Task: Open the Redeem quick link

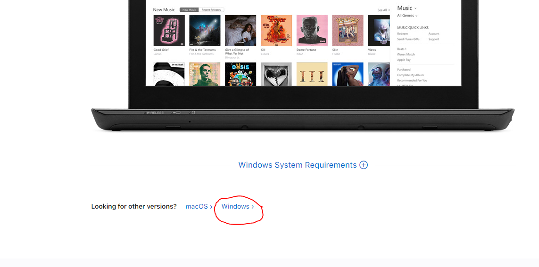Action: point(403,33)
